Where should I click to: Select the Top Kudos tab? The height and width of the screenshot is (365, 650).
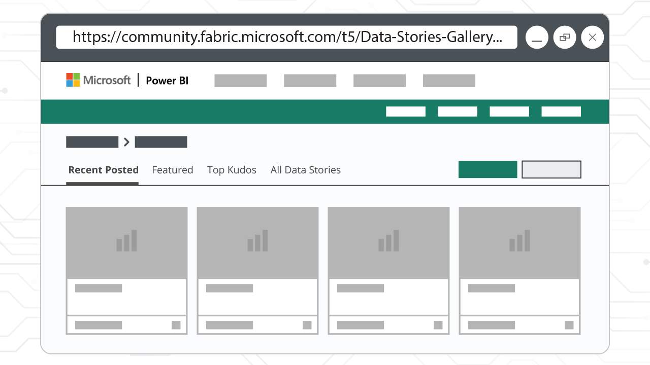pyautogui.click(x=232, y=170)
